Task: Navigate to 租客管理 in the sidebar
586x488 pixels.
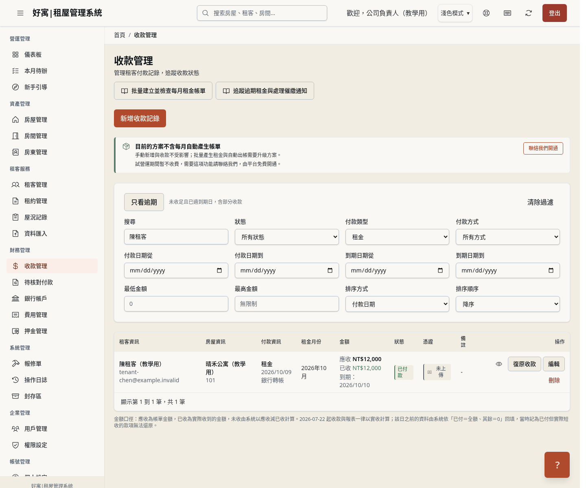Action: 52,185
